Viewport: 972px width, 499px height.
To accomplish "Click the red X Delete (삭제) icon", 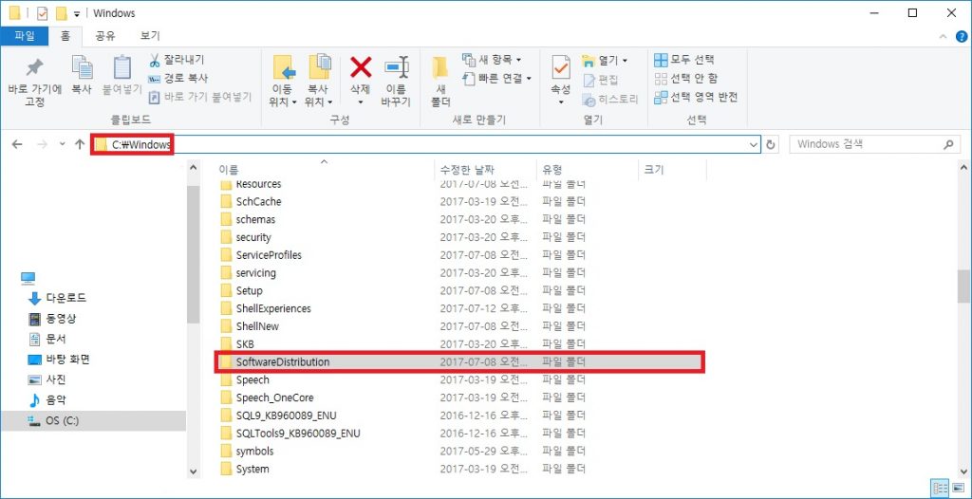I will [x=360, y=68].
